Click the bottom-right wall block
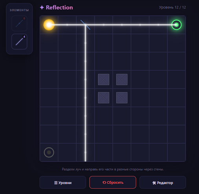Screen dimensions: 199x194 122,98
